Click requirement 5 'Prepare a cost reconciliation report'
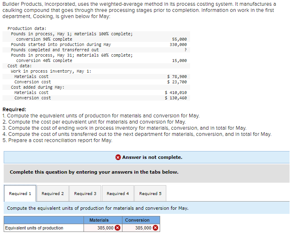The height and width of the screenshot is (234, 292). point(57,140)
